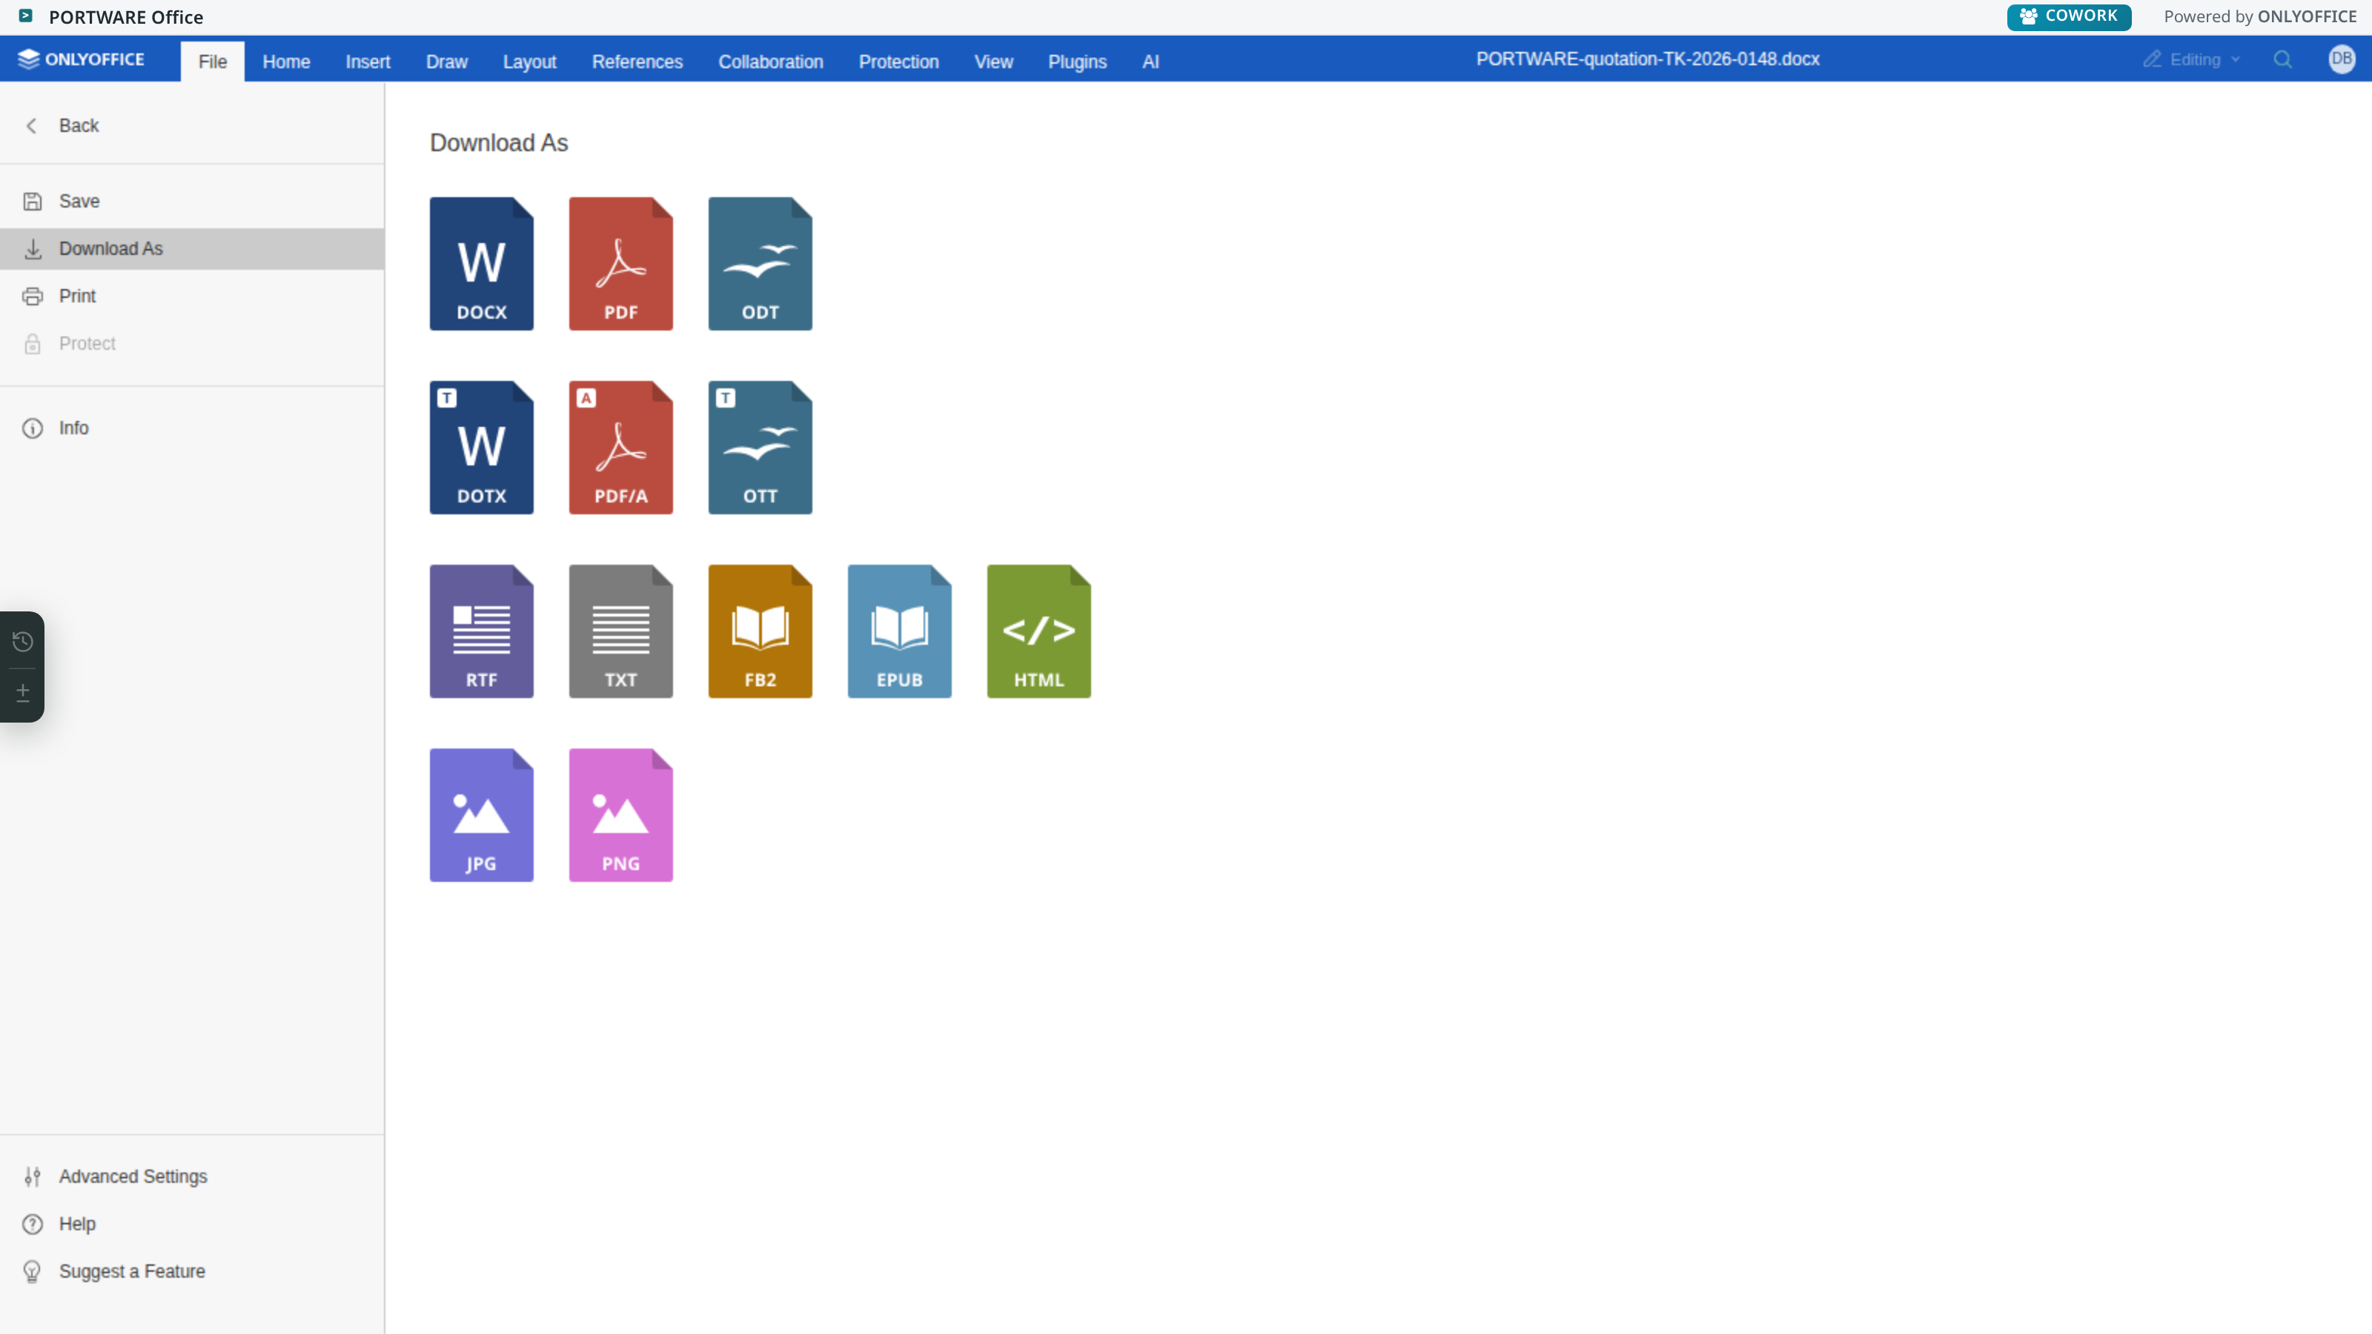Show document Info
The image size is (2372, 1334).
191,428
